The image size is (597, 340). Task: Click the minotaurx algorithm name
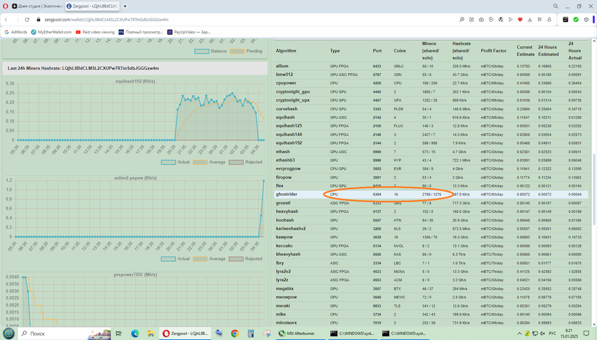pos(286,323)
